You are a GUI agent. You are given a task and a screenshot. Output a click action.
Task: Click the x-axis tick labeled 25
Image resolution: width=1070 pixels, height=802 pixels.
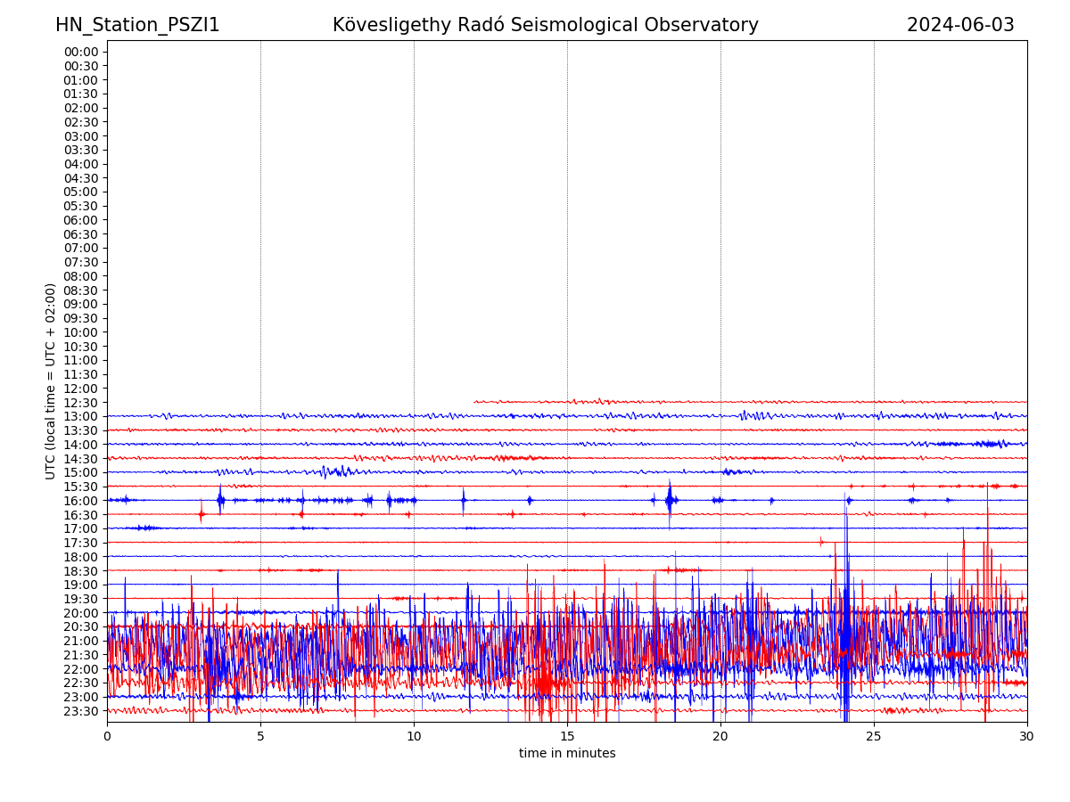pyautogui.click(x=874, y=737)
